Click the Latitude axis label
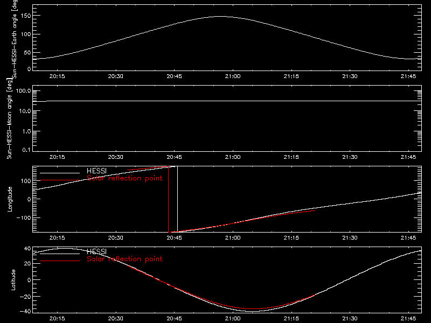This screenshot has width=431, height=323. (x=13, y=280)
